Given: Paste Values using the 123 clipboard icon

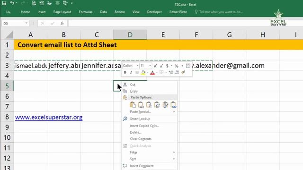Looking at the screenshot, I should [141, 105].
